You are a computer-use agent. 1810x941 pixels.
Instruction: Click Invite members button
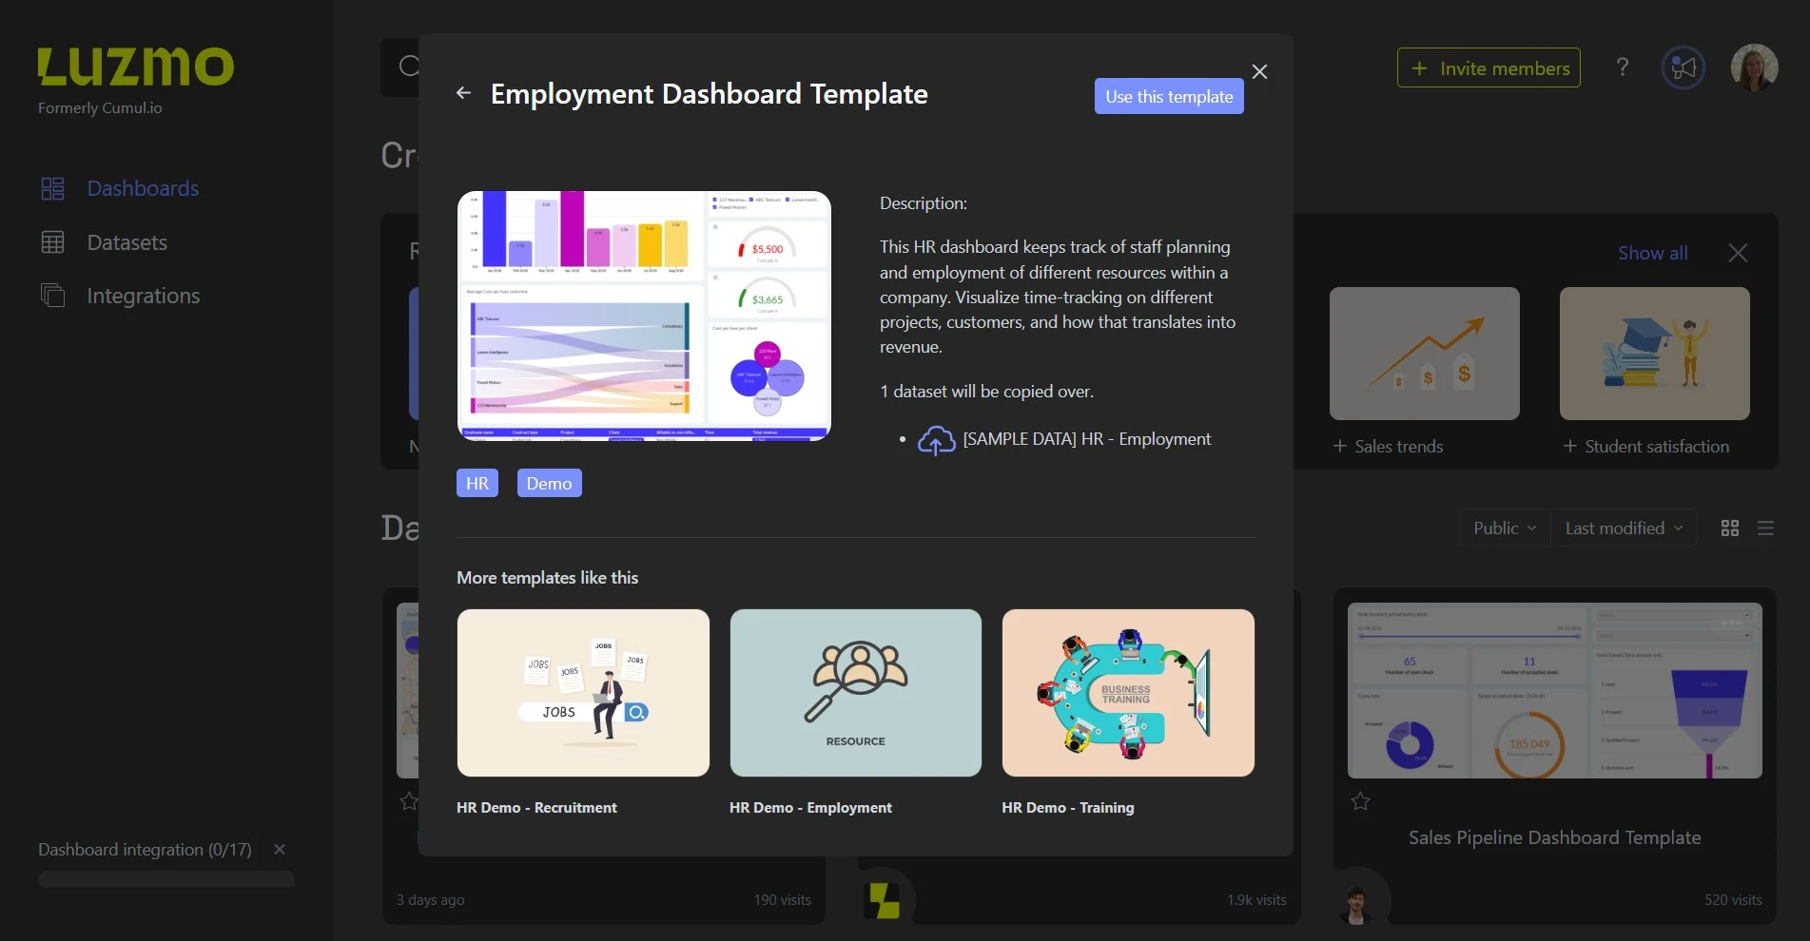(x=1489, y=67)
